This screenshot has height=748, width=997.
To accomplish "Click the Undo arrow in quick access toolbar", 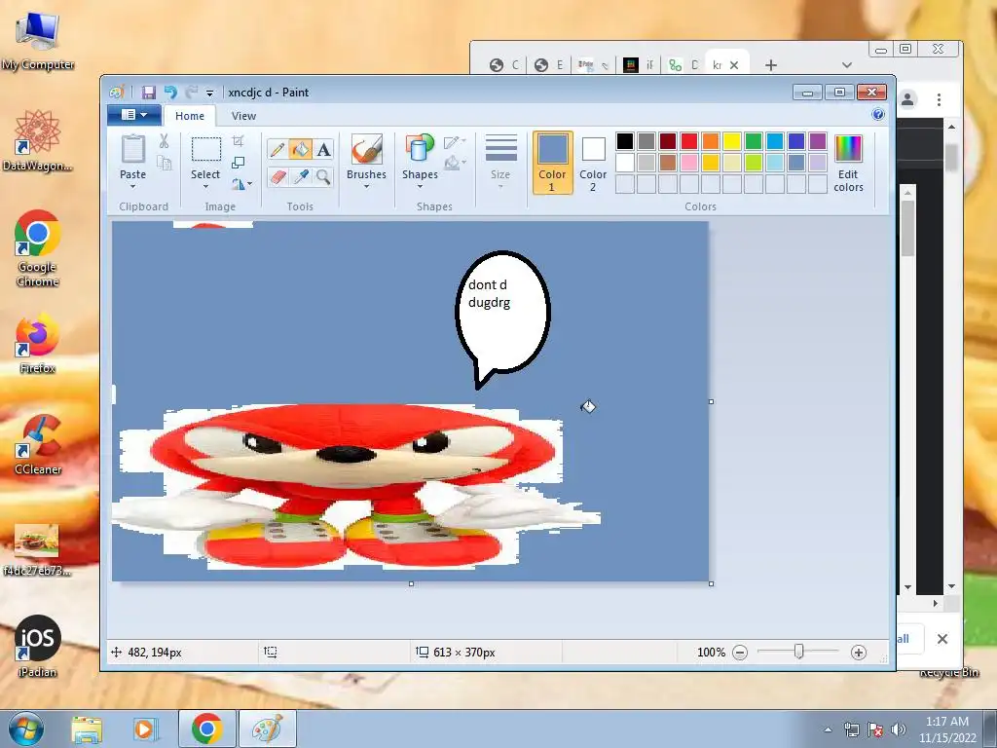I will click(170, 93).
